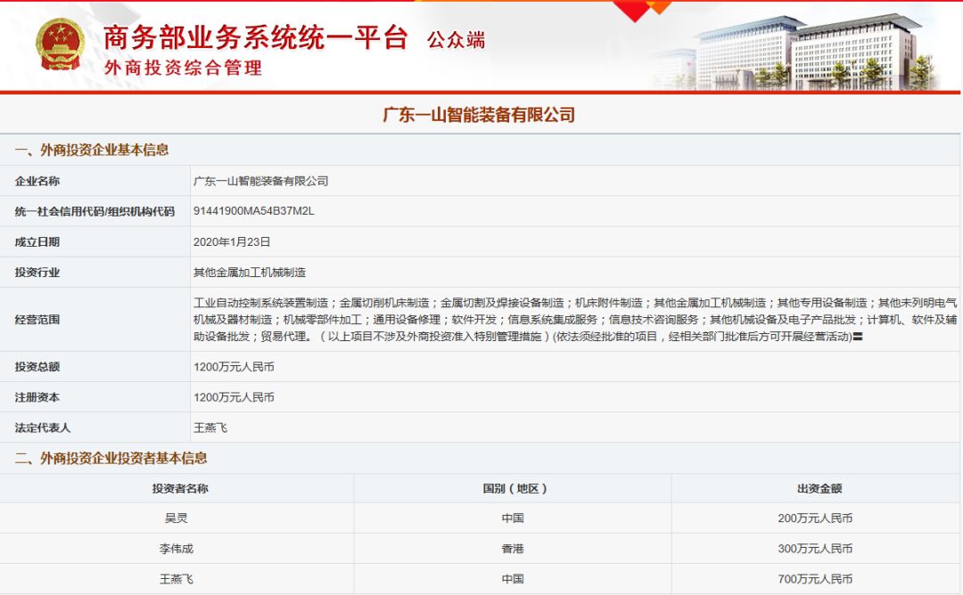Select legal representative name 王燕飞
Image resolution: width=963 pixels, height=595 pixels.
210,428
